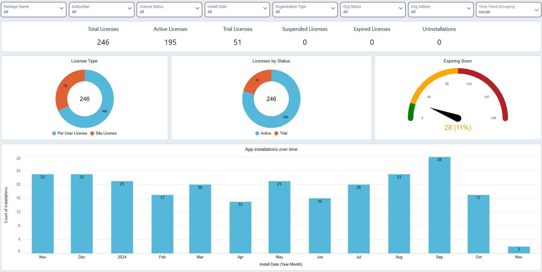The height and width of the screenshot is (272, 542).
Task: Toggle the Active legend entry
Action: tap(263, 133)
